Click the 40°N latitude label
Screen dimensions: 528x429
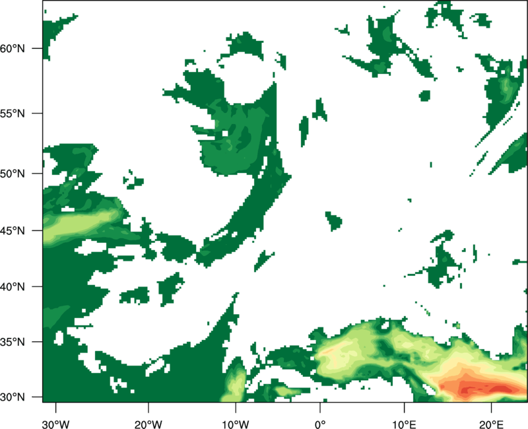coord(13,287)
